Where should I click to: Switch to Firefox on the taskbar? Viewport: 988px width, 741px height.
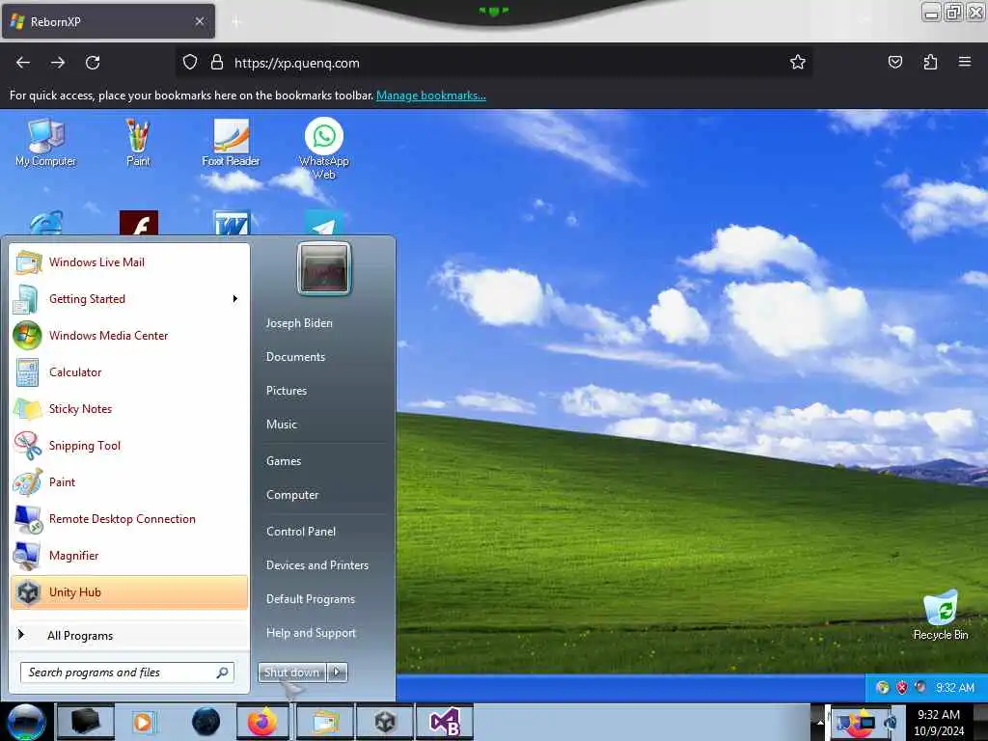coord(262,722)
